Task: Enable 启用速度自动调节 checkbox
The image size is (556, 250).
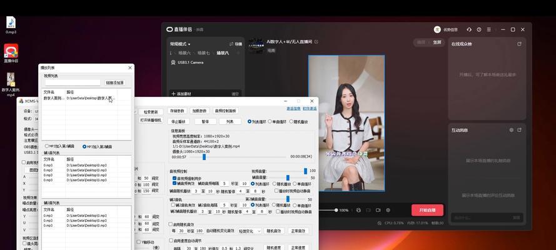Action: coord(171,241)
